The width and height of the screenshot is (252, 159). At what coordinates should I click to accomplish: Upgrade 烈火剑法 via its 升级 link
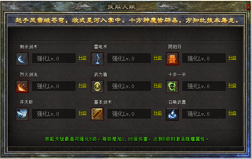coord(83,85)
